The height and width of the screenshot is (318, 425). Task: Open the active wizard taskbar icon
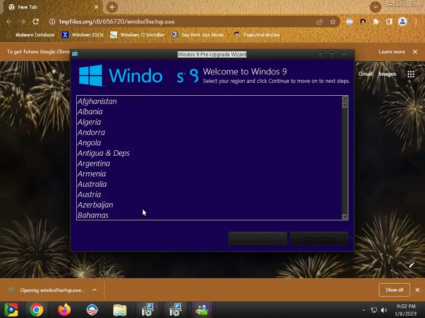pos(202,310)
